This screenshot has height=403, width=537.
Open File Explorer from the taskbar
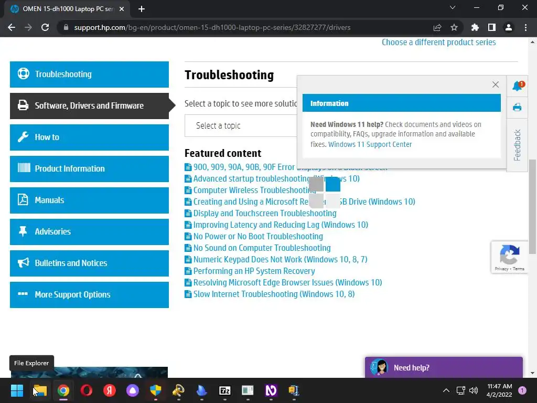[40, 390]
